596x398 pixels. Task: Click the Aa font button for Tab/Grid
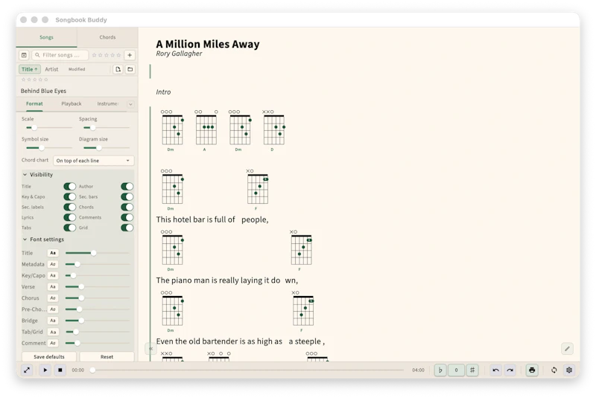tap(53, 332)
